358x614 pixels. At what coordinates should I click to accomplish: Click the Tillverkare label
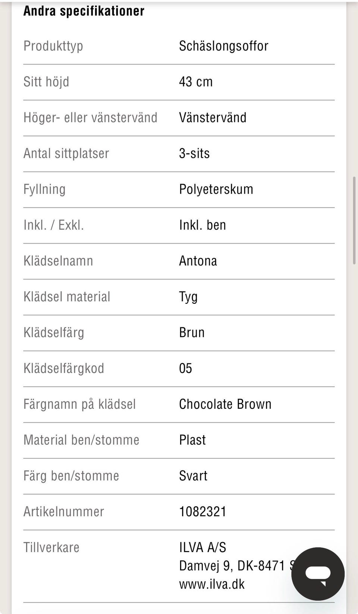point(51,548)
